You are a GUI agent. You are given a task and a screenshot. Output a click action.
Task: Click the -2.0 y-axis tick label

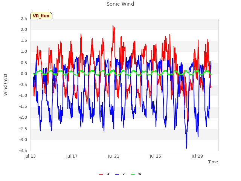(x=23, y=117)
